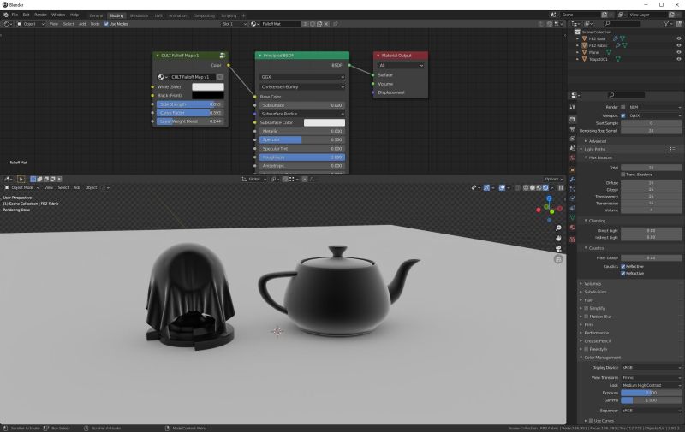Open viewport Options dropdown

(553, 179)
